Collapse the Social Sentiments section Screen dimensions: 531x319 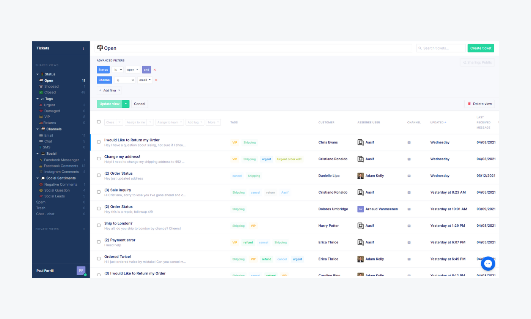click(38, 178)
